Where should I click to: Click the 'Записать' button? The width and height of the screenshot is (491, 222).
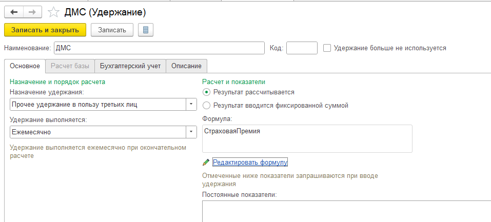click(112, 30)
